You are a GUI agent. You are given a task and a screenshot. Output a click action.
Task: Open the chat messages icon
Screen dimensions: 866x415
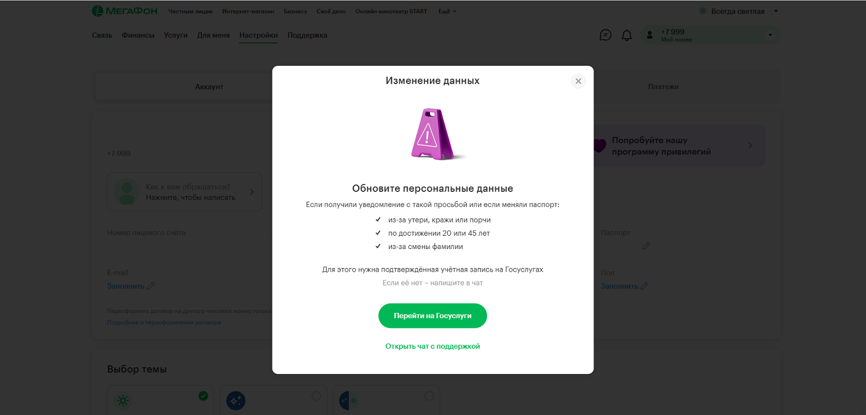(x=605, y=35)
